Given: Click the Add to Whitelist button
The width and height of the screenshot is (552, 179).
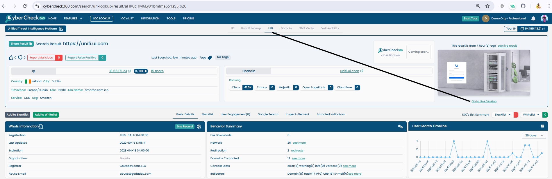Looking at the screenshot, I should click(46, 115).
